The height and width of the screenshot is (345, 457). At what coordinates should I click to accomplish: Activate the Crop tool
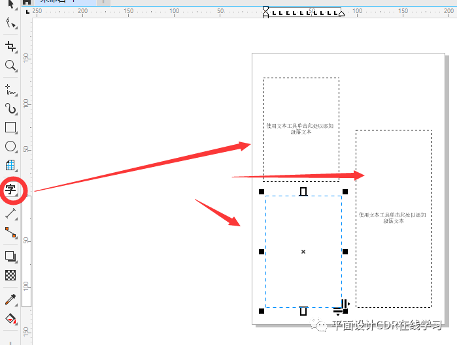coord(10,46)
